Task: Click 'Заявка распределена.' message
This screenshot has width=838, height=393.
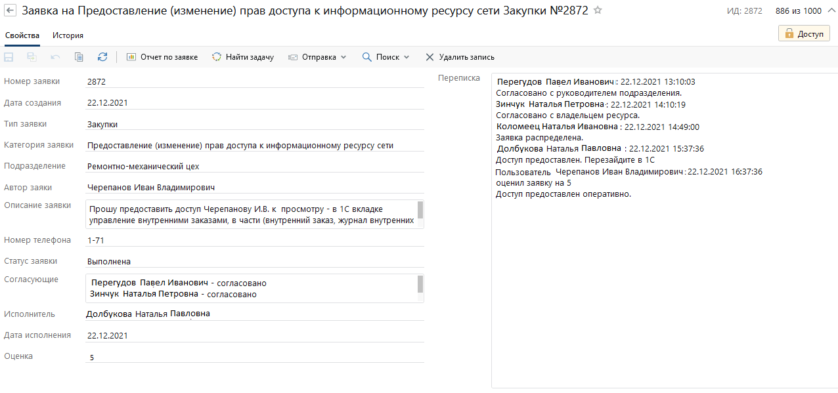Action: click(540, 138)
